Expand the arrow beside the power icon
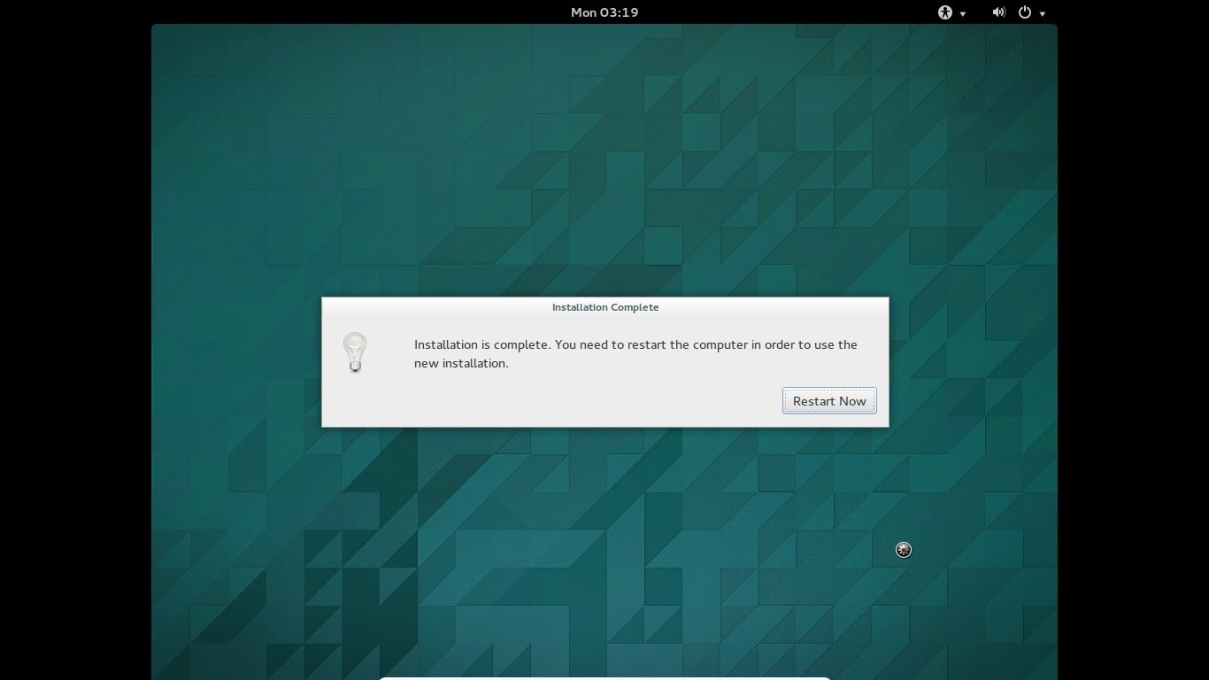Screen dimensions: 1209x680 1043,13
